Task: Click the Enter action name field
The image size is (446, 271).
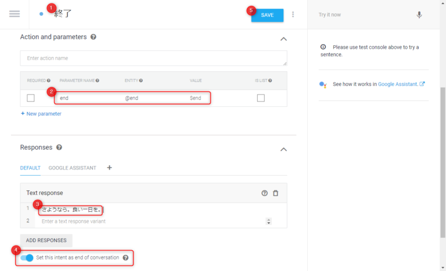Action: (153, 58)
